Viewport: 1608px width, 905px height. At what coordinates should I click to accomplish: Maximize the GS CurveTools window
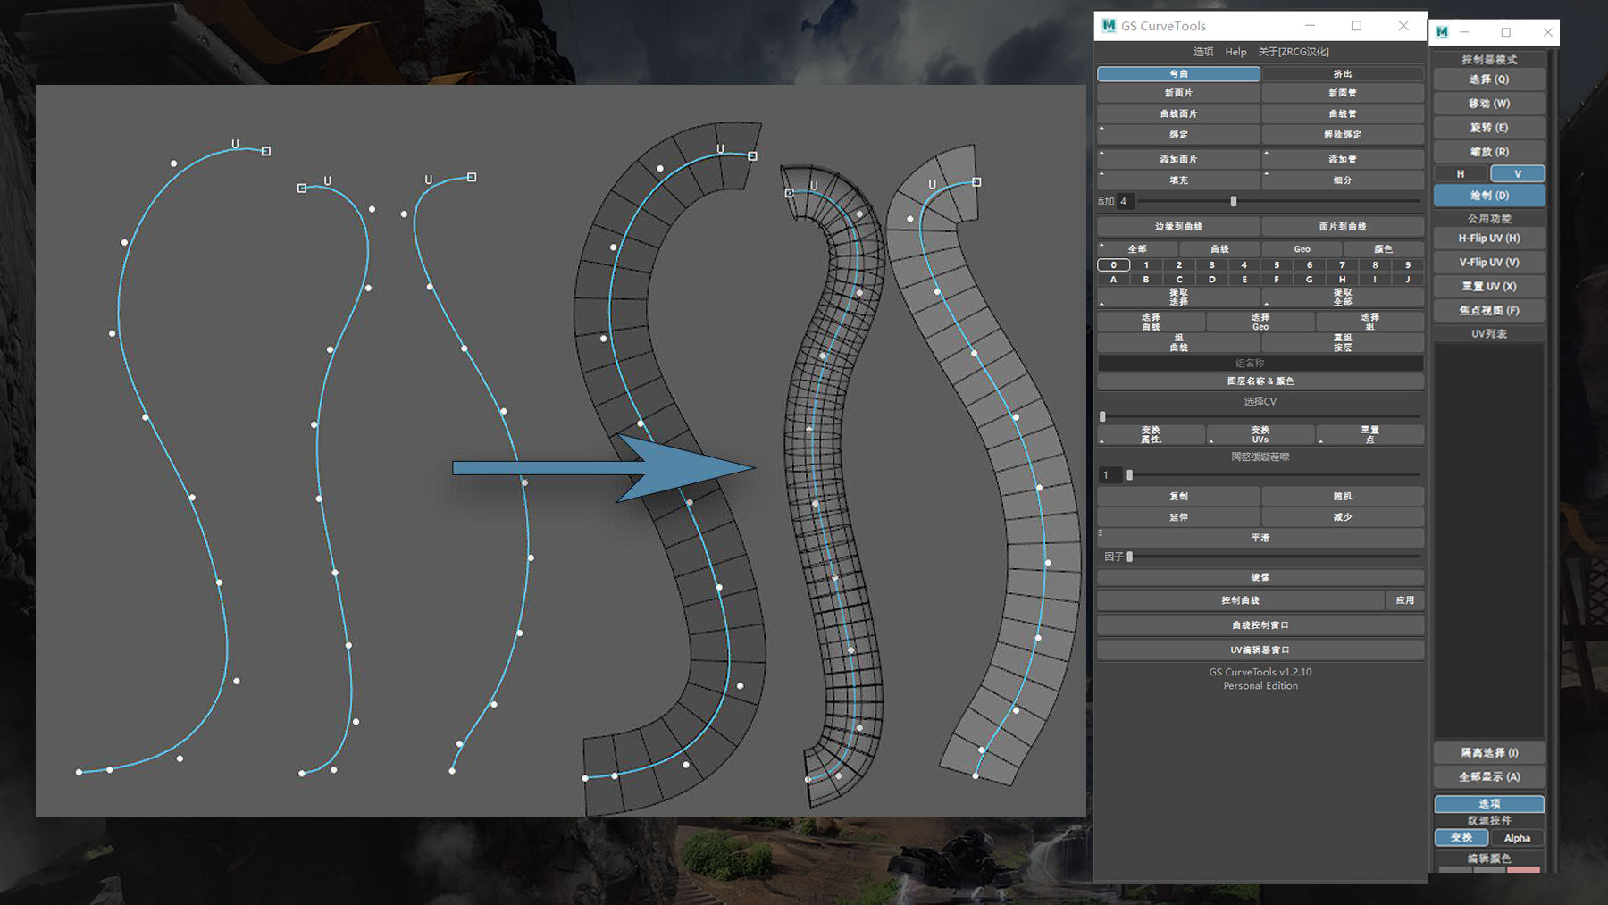click(x=1356, y=26)
